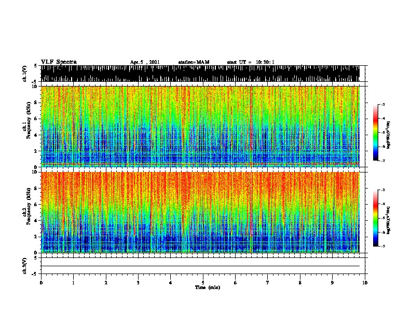
Task: Click time axis tick label "2"
Action: (x=106, y=283)
